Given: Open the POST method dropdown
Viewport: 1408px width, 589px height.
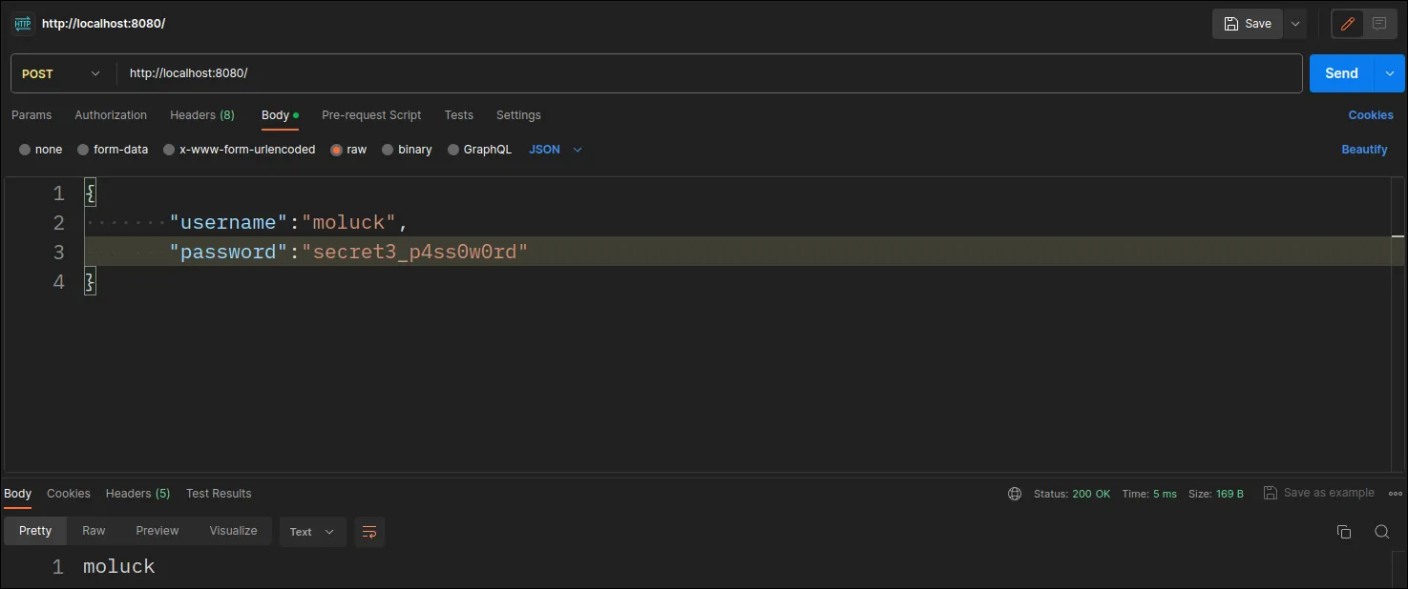Looking at the screenshot, I should pos(62,73).
